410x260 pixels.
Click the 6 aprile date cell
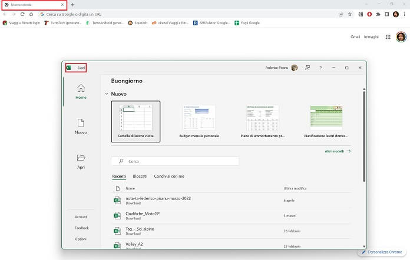pyautogui.click(x=289, y=201)
